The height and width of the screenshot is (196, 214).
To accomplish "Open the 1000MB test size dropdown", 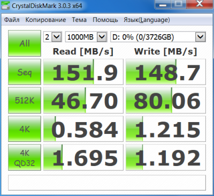I will 86,37.
